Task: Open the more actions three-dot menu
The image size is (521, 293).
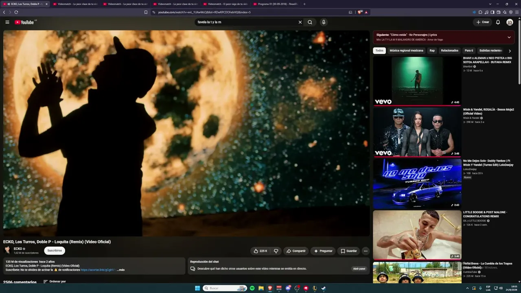Action: click(366, 251)
